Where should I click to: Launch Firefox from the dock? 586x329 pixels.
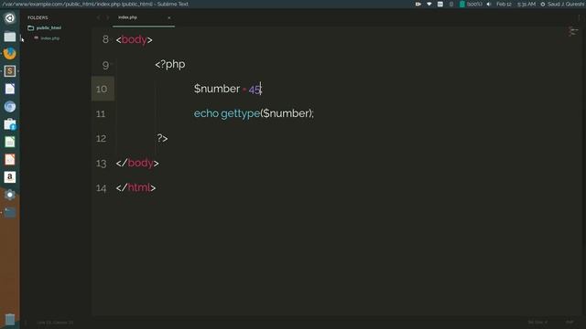10,54
